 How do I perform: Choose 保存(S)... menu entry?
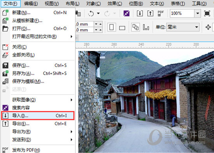click(x=38, y=65)
